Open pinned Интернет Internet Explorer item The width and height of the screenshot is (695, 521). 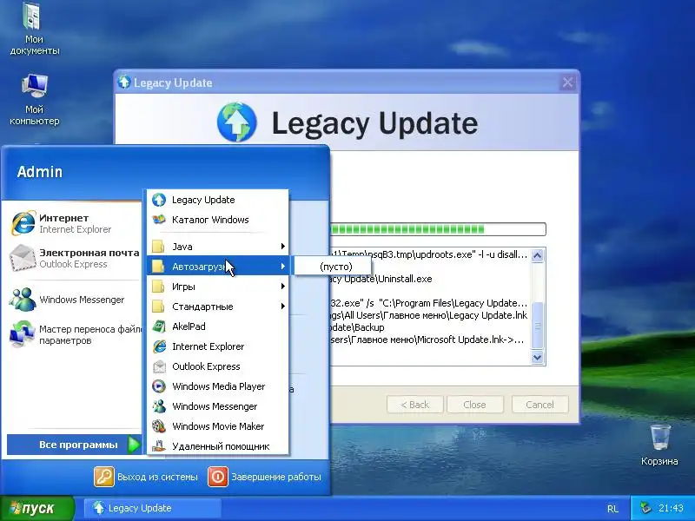[x=74, y=223]
